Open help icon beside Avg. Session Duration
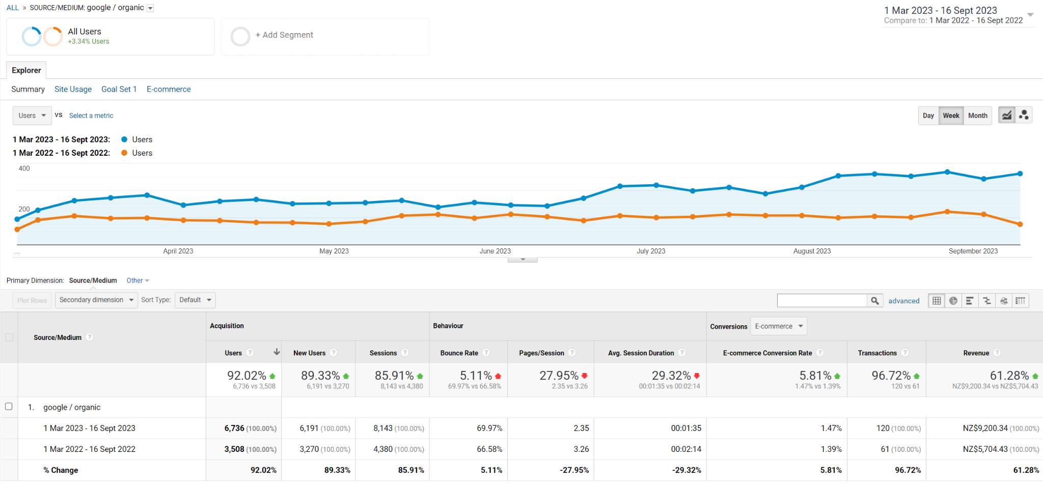This screenshot has width=1043, height=484. (x=682, y=353)
